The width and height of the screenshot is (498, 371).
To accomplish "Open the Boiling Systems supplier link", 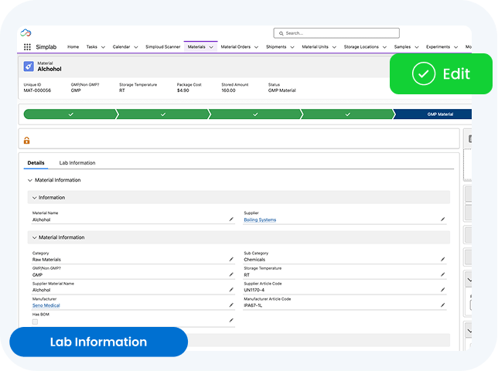I will click(x=260, y=220).
